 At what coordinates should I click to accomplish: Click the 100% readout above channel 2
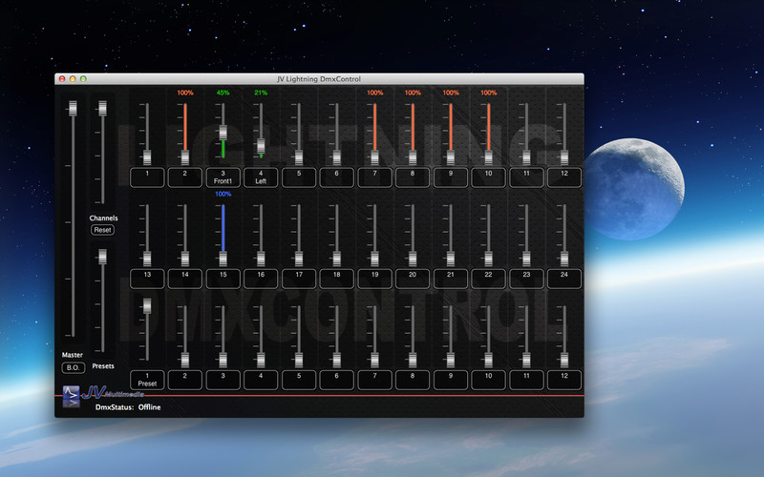[x=185, y=93]
